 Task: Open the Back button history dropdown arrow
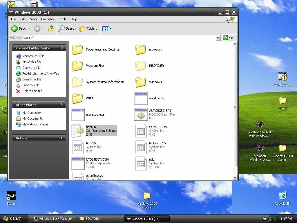[x=29, y=28]
